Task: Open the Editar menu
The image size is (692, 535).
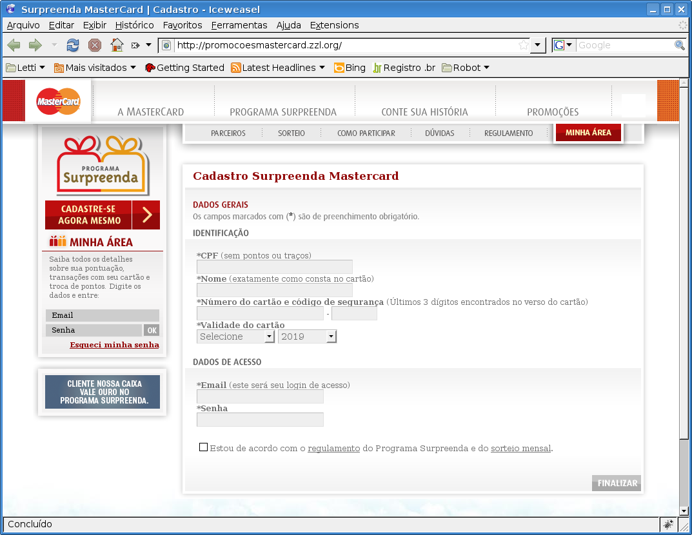Action: 61,25
